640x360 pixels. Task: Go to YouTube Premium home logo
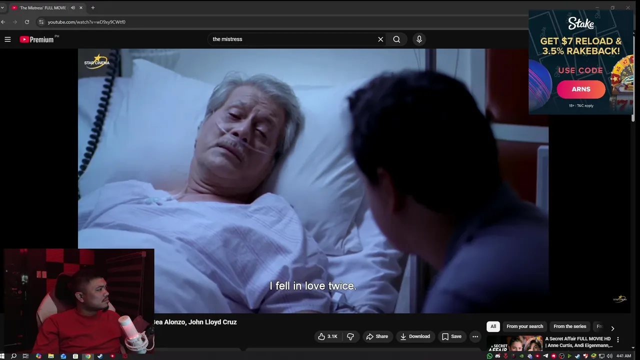[x=36, y=39]
